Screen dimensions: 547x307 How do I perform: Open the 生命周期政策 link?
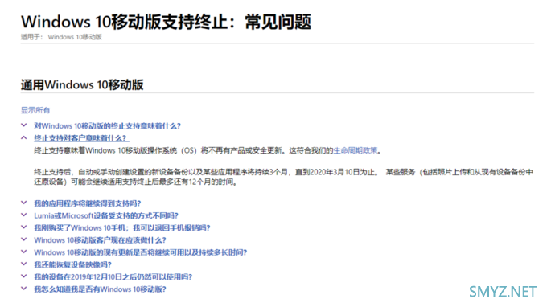[356, 150]
